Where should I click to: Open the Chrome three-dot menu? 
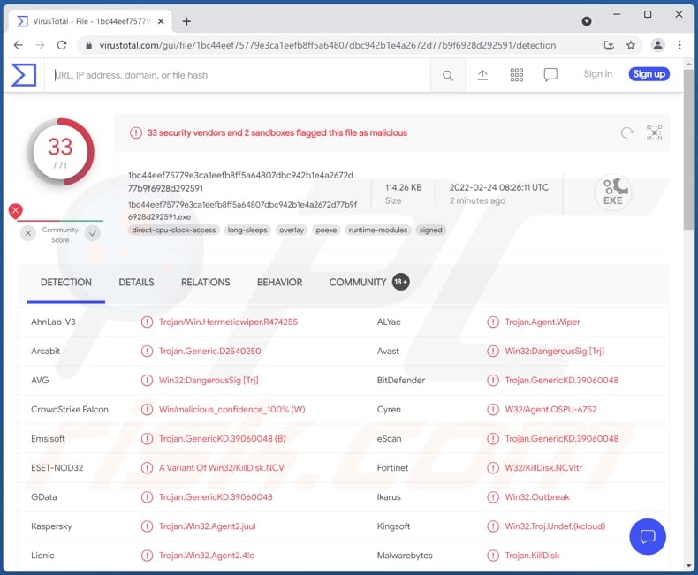679,45
